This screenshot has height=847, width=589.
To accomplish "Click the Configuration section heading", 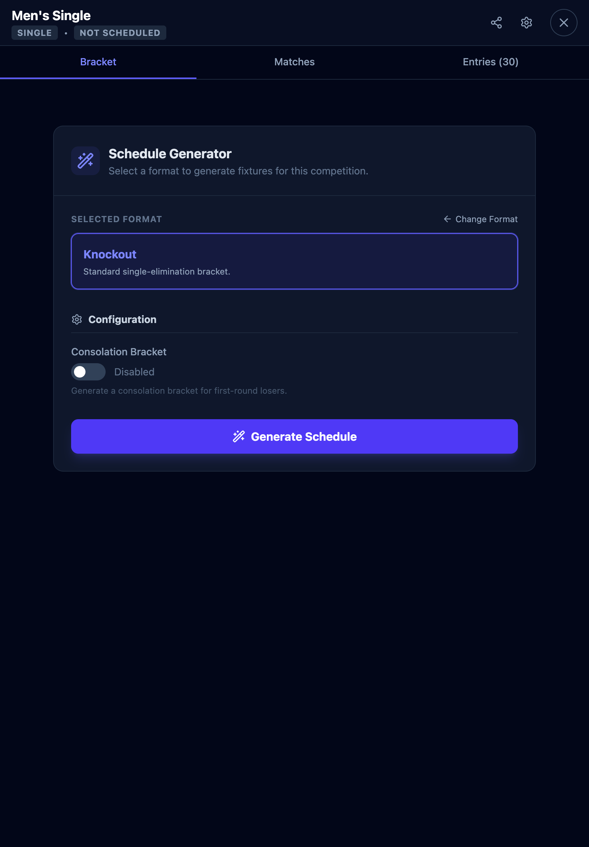I will coord(122,319).
